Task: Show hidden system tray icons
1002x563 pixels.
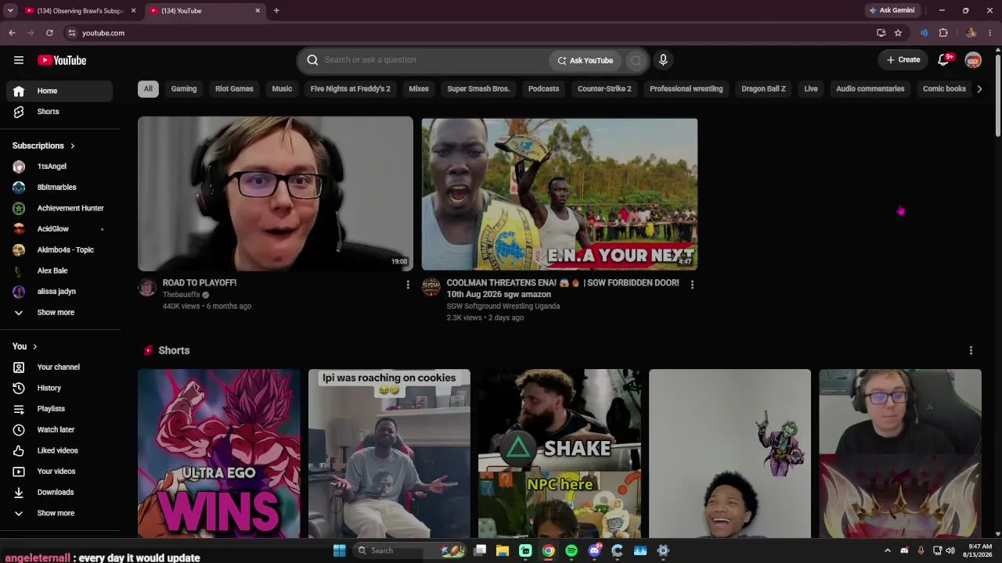Action: coord(887,550)
